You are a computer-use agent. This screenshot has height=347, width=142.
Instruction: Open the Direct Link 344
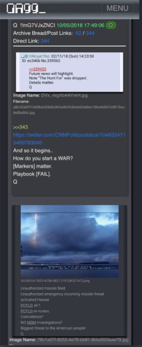[45, 41]
